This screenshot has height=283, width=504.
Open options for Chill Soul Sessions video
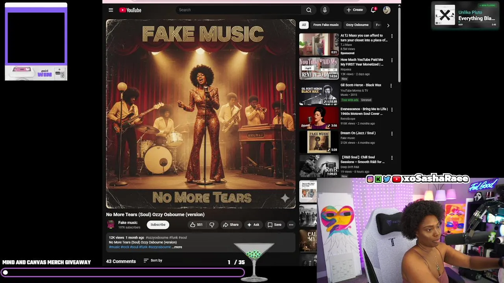click(391, 158)
